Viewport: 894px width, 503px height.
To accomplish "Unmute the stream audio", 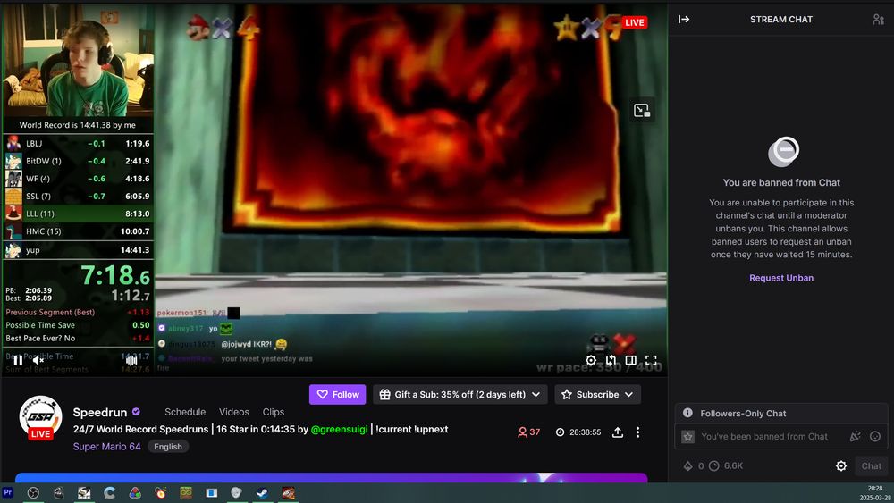I will (38, 360).
